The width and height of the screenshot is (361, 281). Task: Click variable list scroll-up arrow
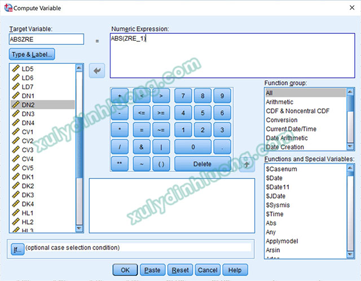pyautogui.click(x=79, y=68)
